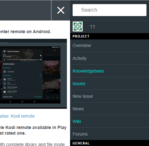Open the Knowledgebase section
This screenshot has height=146, width=149.
pos(110,71)
